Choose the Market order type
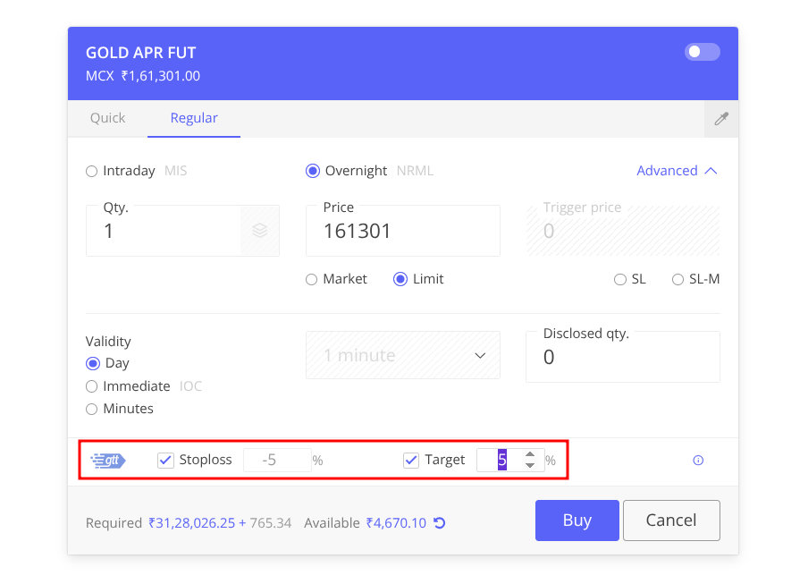This screenshot has height=584, width=808. pyautogui.click(x=312, y=279)
